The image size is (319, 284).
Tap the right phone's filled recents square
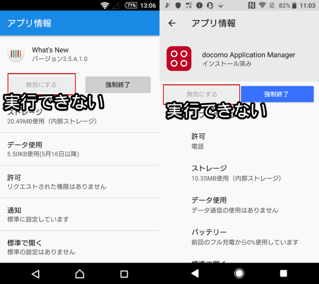click(283, 274)
